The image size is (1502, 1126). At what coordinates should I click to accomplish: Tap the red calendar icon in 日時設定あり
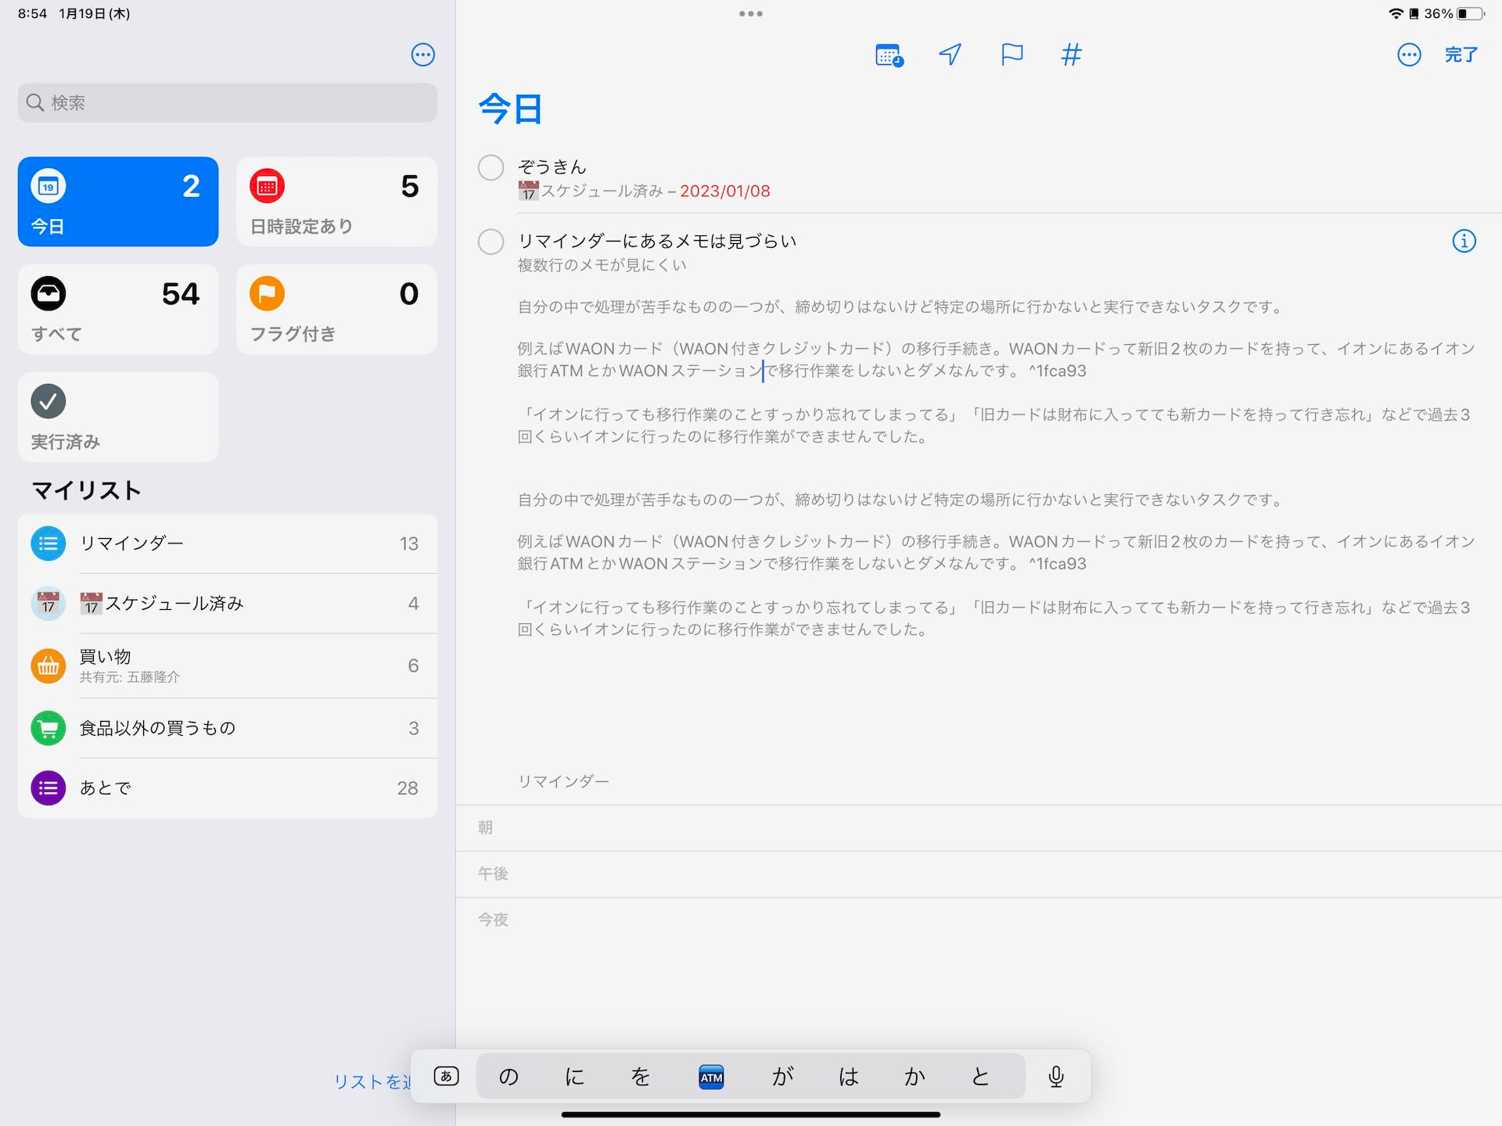(267, 186)
